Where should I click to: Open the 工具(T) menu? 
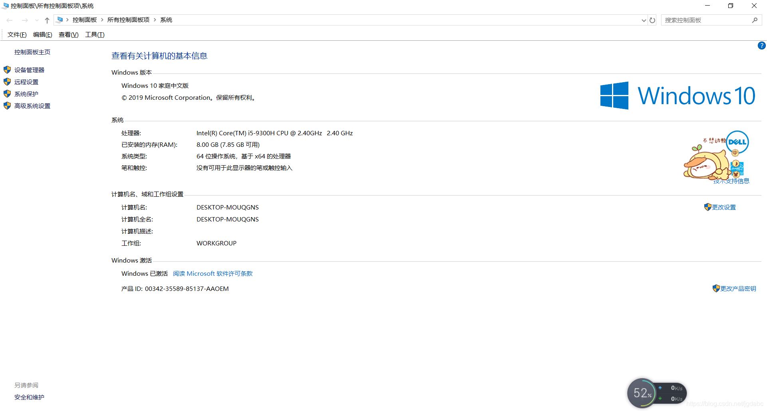pos(95,35)
